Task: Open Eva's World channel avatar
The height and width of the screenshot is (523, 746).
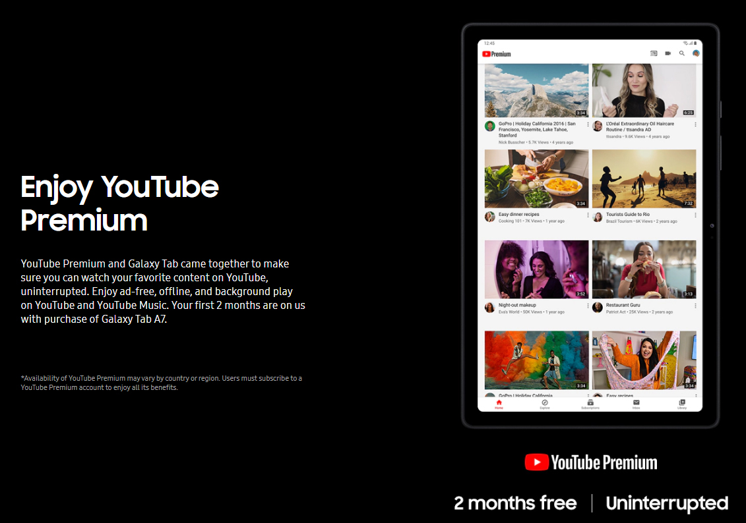Action: (x=489, y=308)
